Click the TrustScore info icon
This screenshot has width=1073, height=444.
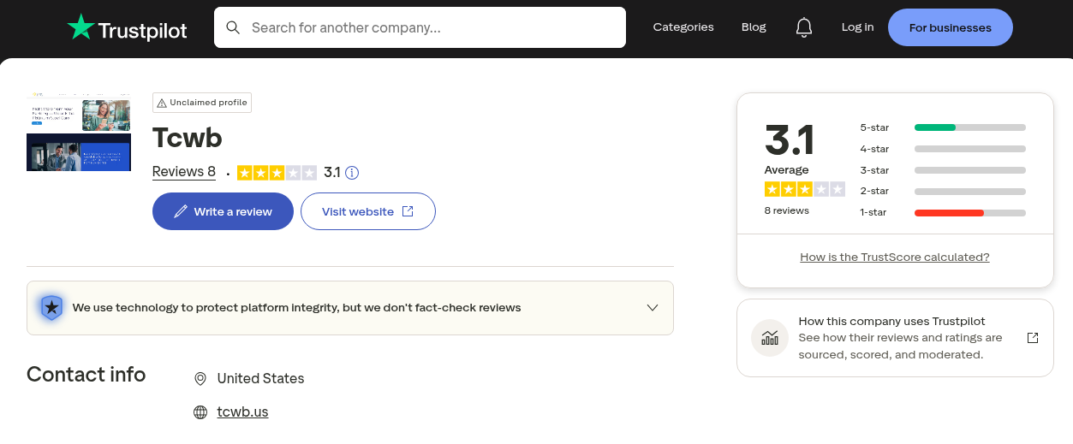tap(352, 173)
